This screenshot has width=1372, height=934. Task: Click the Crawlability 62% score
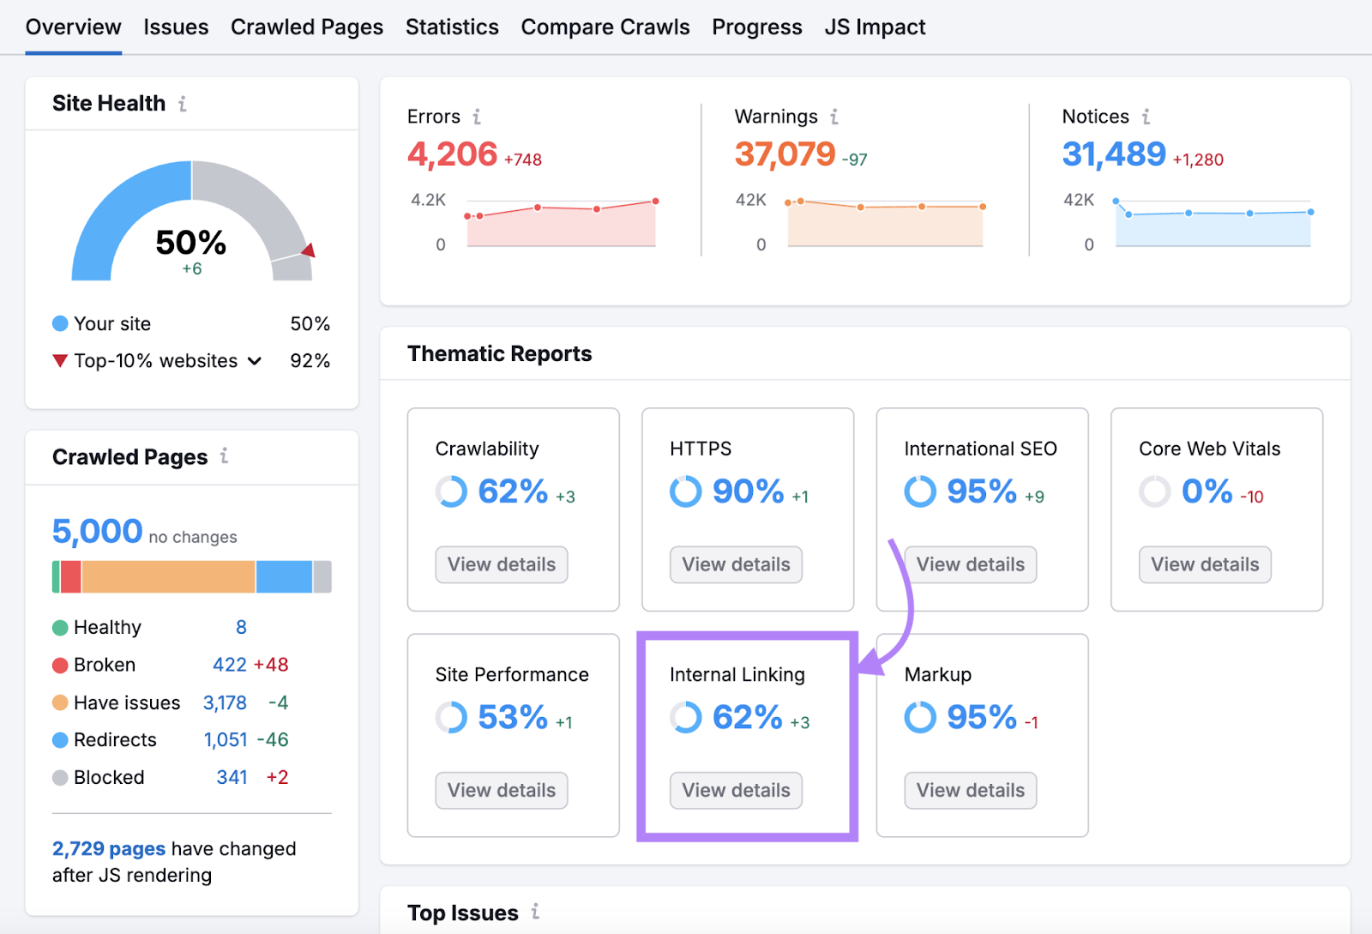pos(513,491)
